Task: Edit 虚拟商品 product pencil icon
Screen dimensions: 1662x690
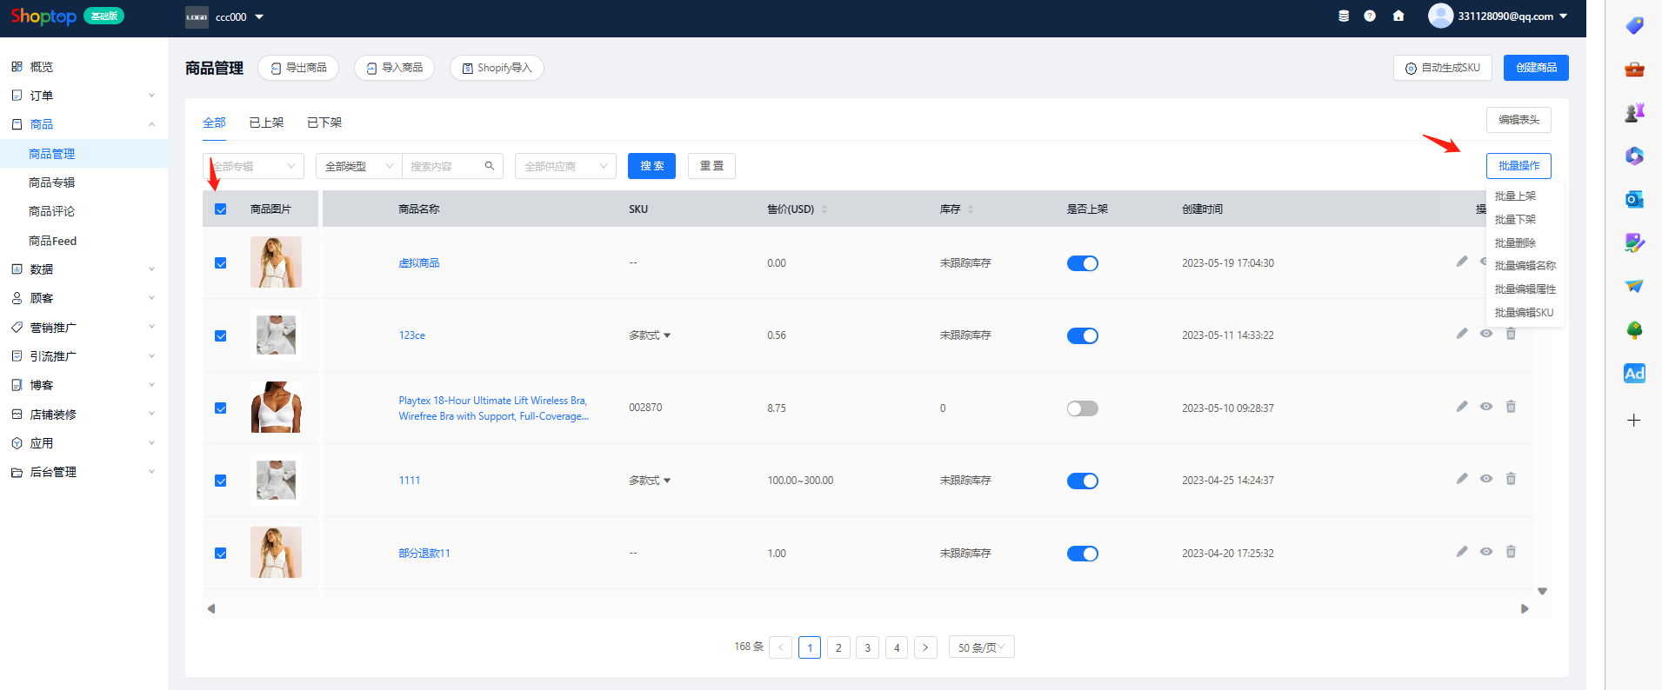Action: (x=1462, y=262)
